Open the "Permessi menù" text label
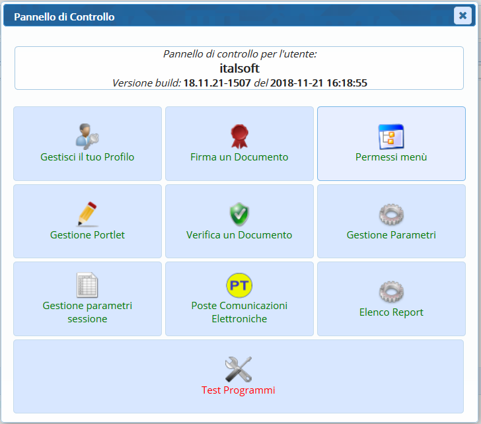 (391, 157)
